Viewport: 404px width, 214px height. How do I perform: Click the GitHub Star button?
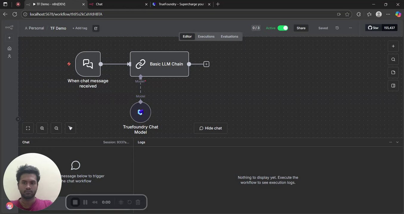click(373, 28)
